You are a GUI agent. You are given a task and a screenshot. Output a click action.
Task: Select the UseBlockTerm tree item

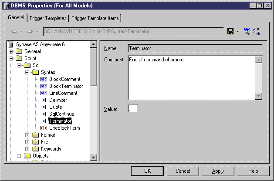click(x=64, y=128)
